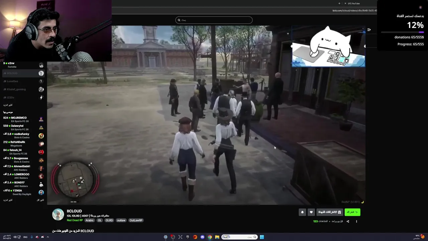Open LOMEROOO recommended channel
Image resolution: width=428 pixels, height=241 pixels.
tap(23, 176)
